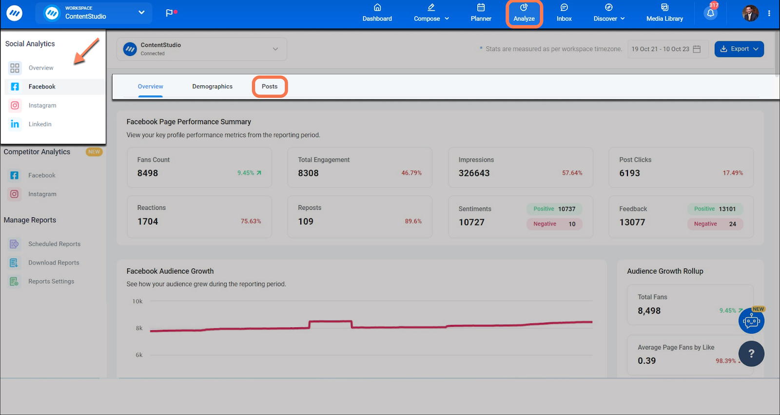Screen dimensions: 780x415
Task: Click the Fans Count card
Action: point(199,168)
